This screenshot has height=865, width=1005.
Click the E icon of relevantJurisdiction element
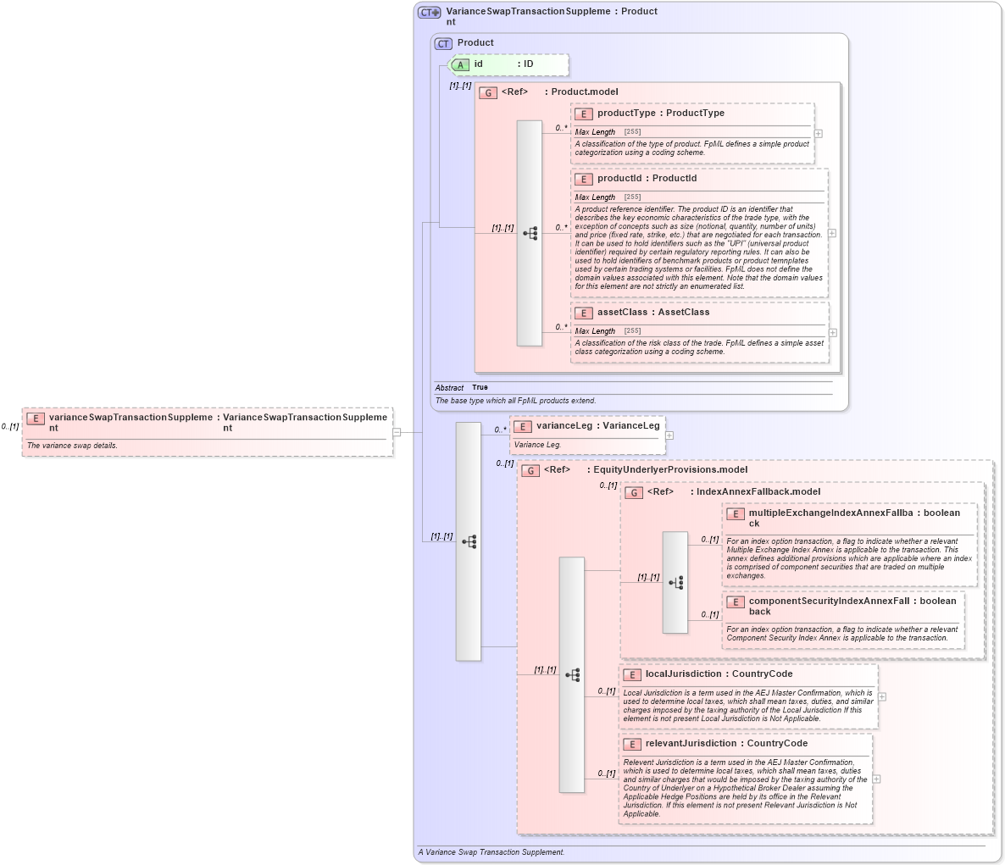pos(632,745)
